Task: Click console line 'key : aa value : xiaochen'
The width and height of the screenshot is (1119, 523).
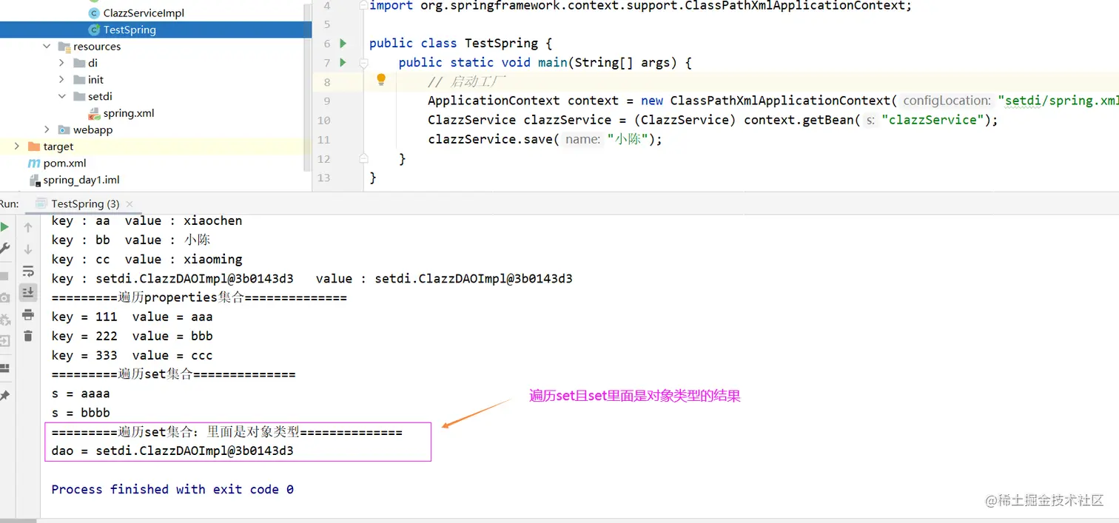Action: click(x=147, y=220)
